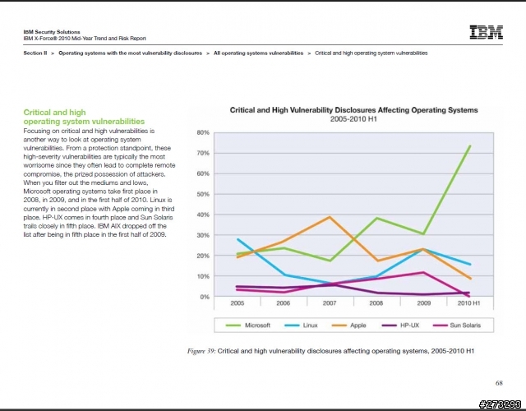
Task: Click the 2009 x-axis label
Action: [424, 303]
